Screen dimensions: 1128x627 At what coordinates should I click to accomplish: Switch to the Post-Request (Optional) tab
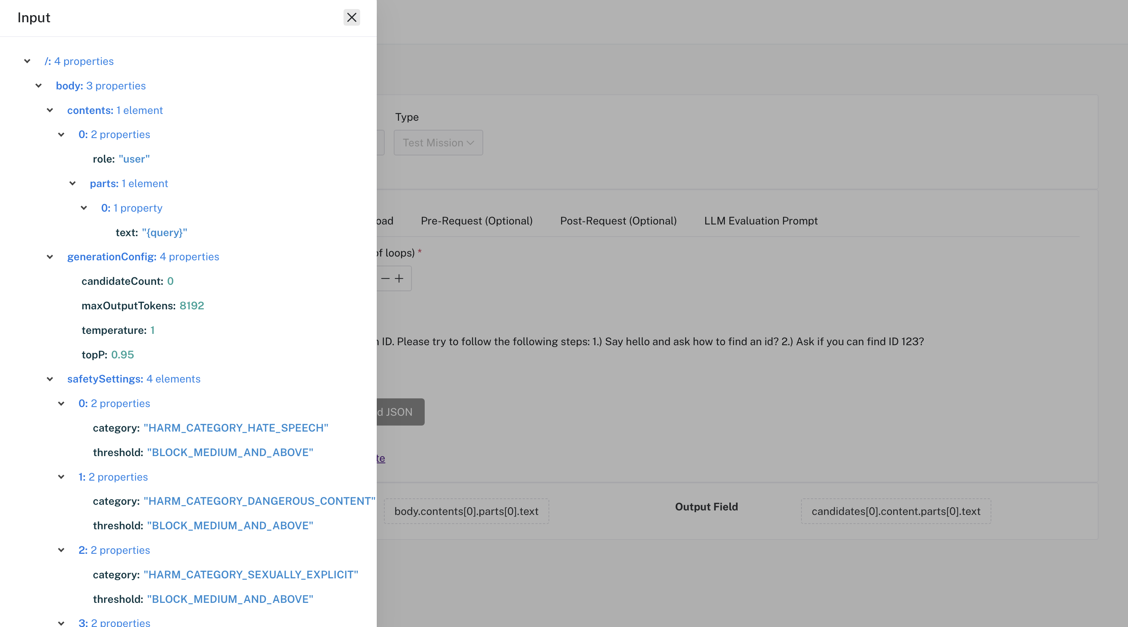(618, 221)
